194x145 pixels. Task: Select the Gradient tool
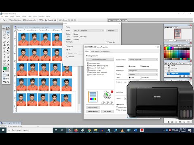click(x=8, y=48)
